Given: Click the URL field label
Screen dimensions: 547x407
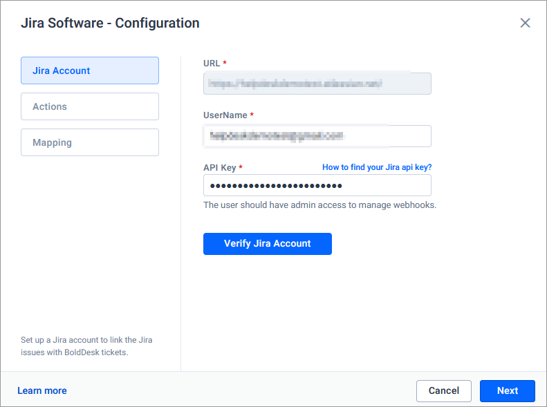Looking at the screenshot, I should (212, 64).
